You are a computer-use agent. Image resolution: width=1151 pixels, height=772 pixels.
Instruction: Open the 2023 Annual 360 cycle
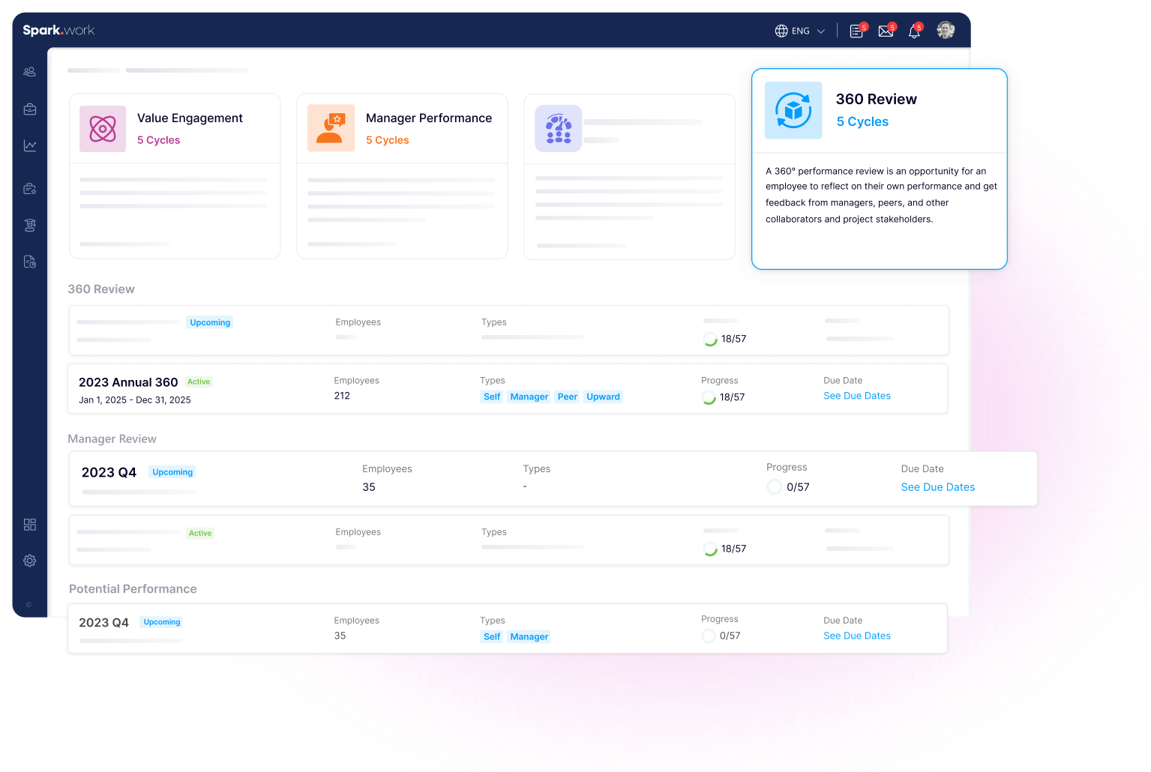128,382
